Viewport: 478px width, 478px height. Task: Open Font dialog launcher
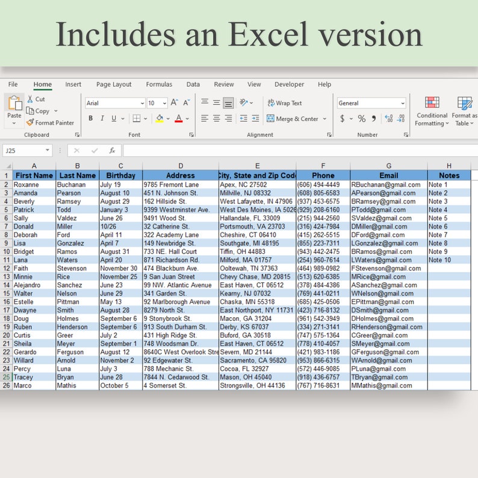point(191,135)
